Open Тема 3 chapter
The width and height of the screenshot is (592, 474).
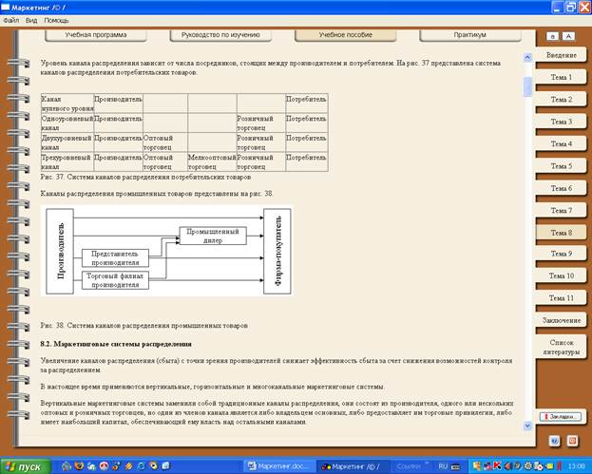click(x=561, y=122)
